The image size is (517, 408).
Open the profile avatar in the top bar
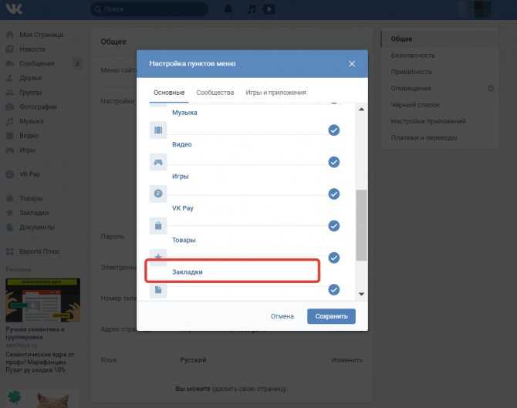482,9
